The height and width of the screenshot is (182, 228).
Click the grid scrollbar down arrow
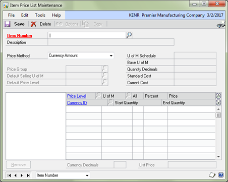click(218, 157)
